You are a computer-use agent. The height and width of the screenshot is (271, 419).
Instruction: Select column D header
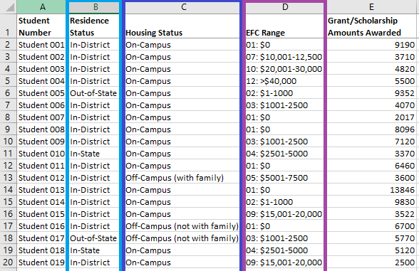pos(285,7)
